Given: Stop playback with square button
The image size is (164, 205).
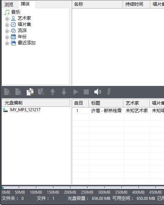Looking at the screenshot, I should pos(86,92).
